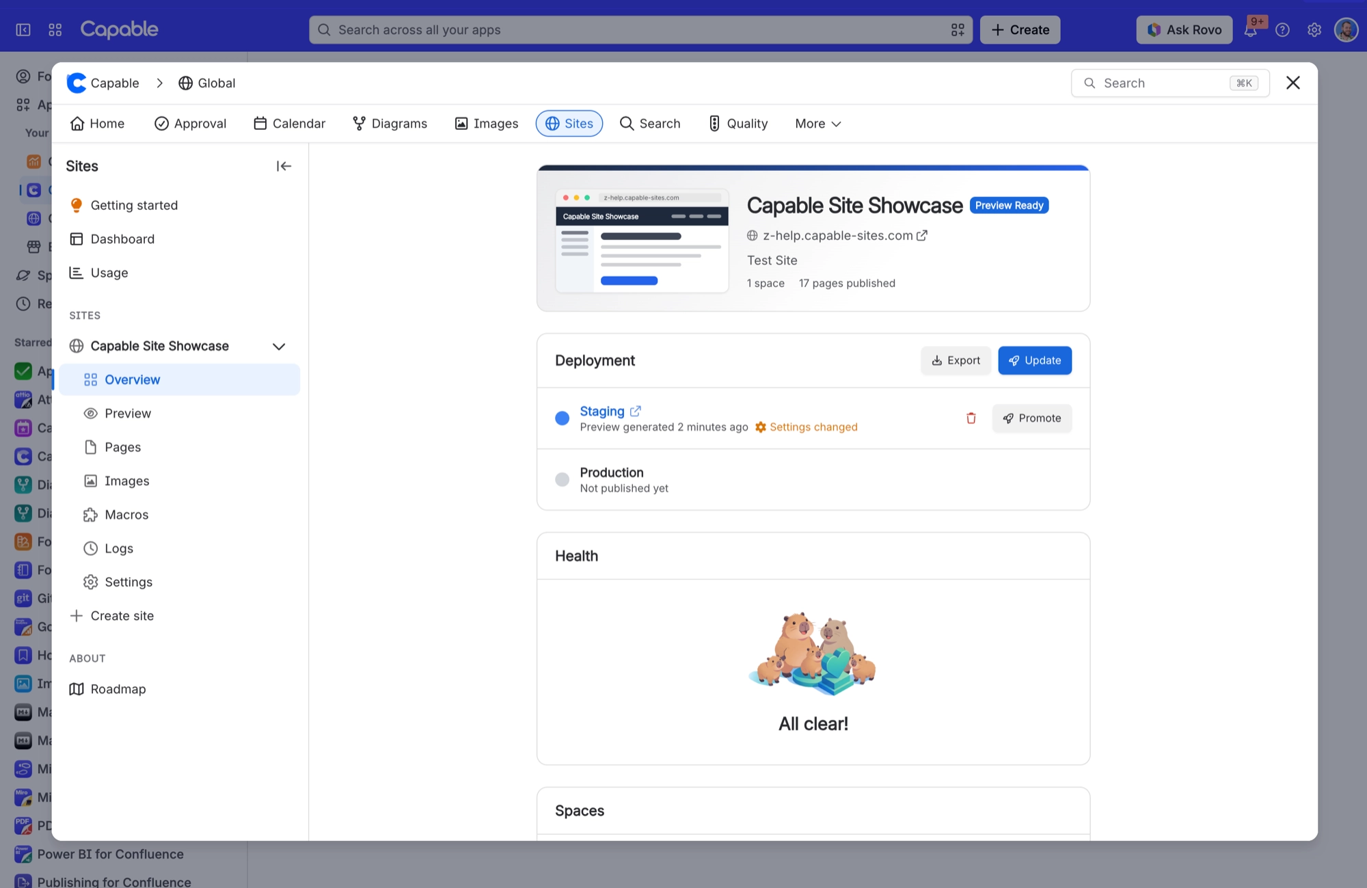
Task: Open the help question mark icon
Action: [1283, 30]
